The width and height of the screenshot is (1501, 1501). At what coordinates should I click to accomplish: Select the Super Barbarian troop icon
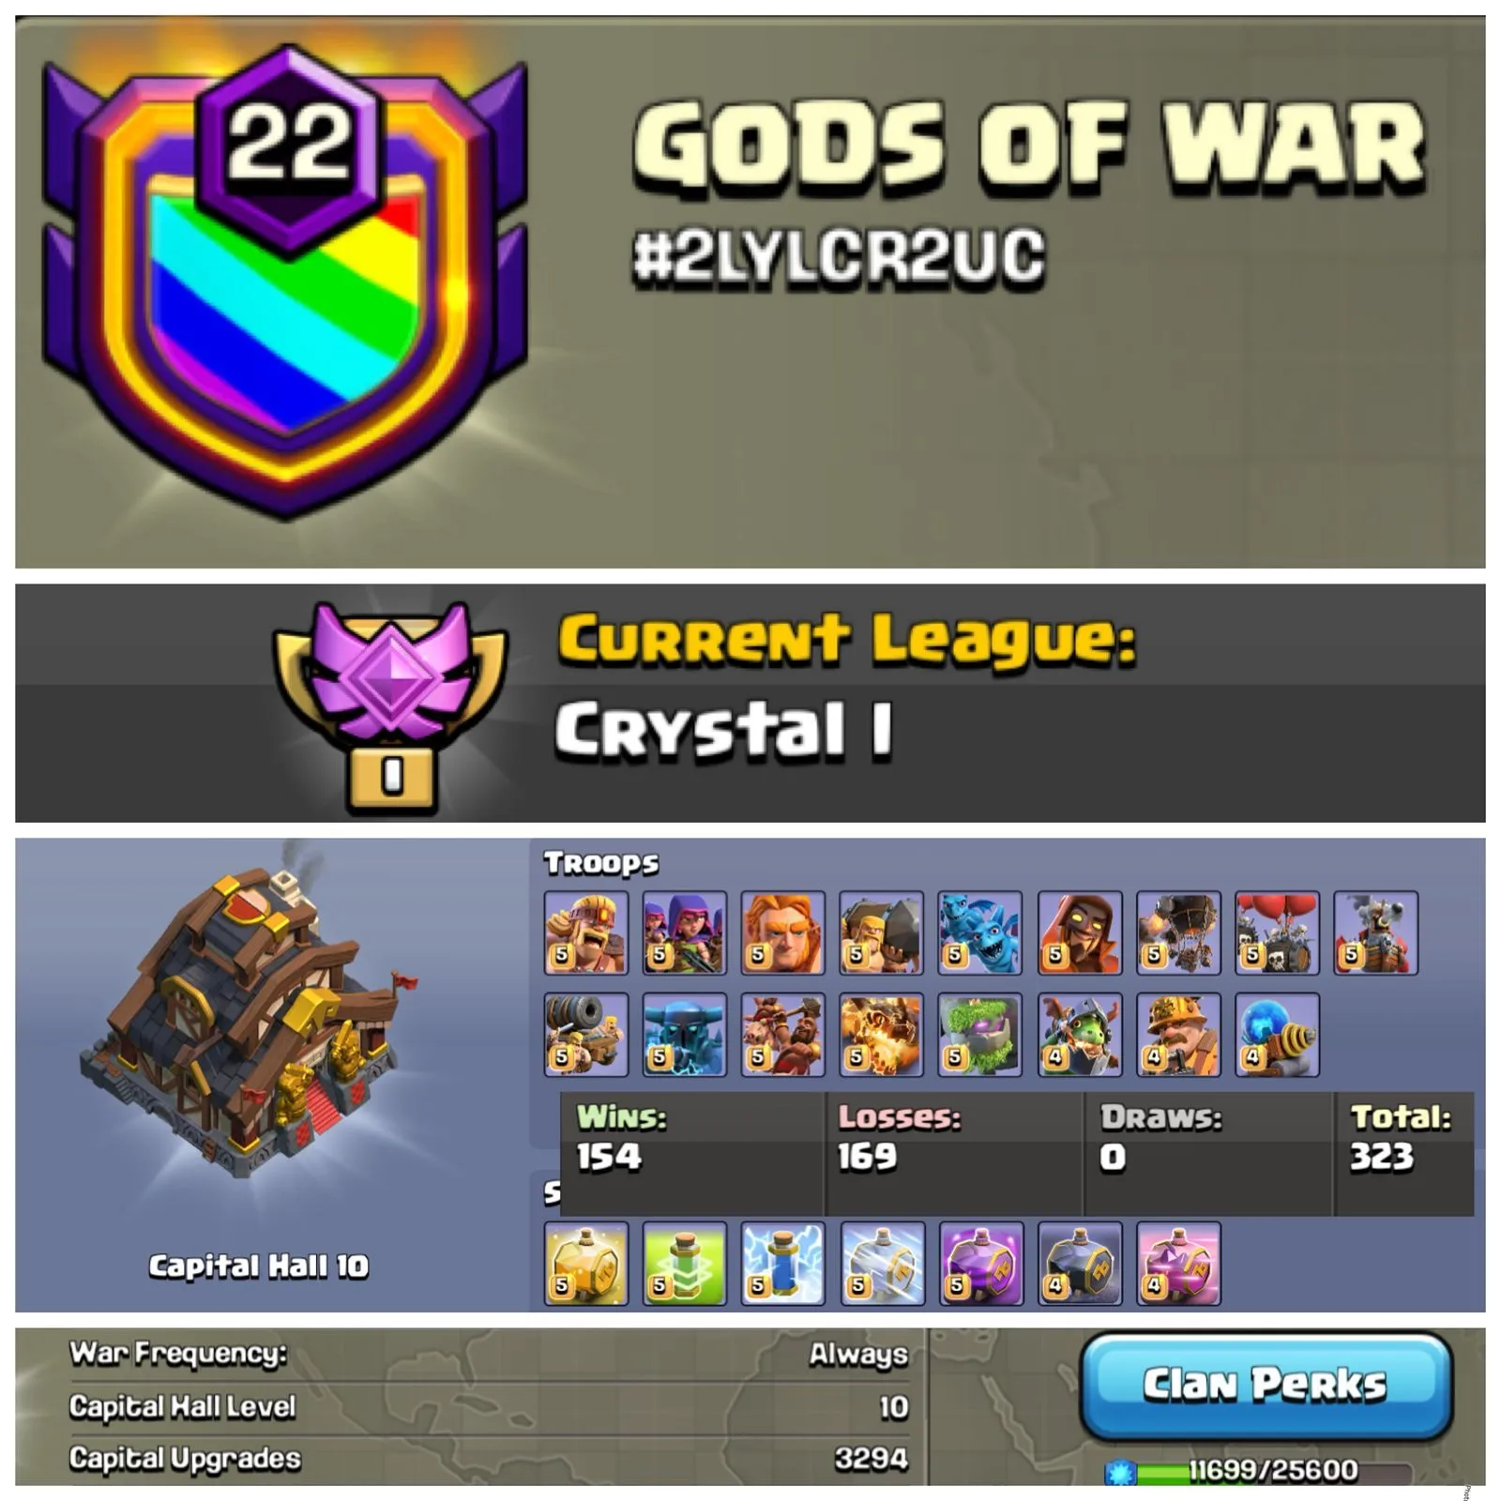(x=586, y=932)
